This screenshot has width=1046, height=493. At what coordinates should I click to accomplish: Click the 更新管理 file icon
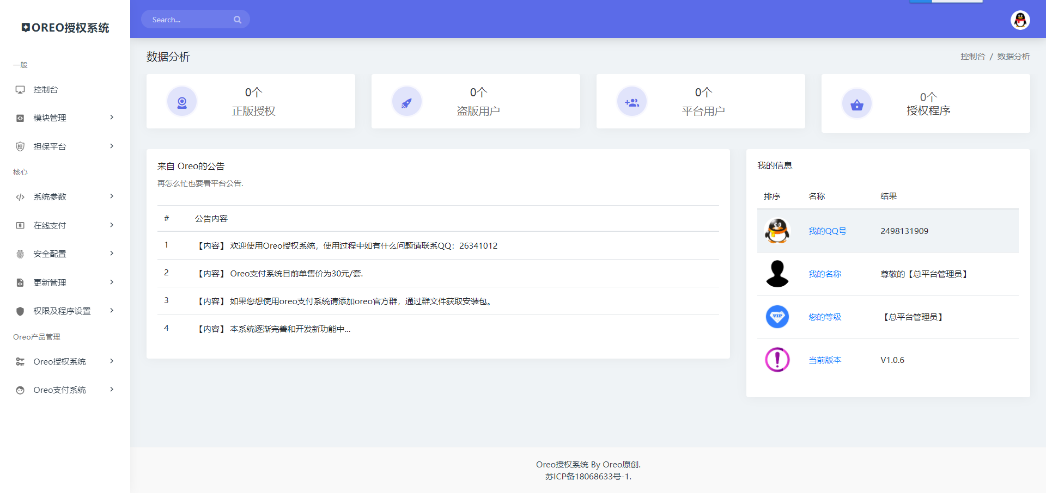20,282
